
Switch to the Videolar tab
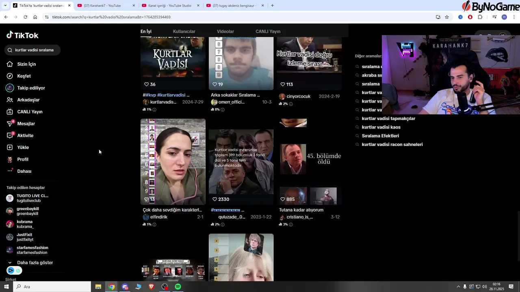[x=225, y=31]
